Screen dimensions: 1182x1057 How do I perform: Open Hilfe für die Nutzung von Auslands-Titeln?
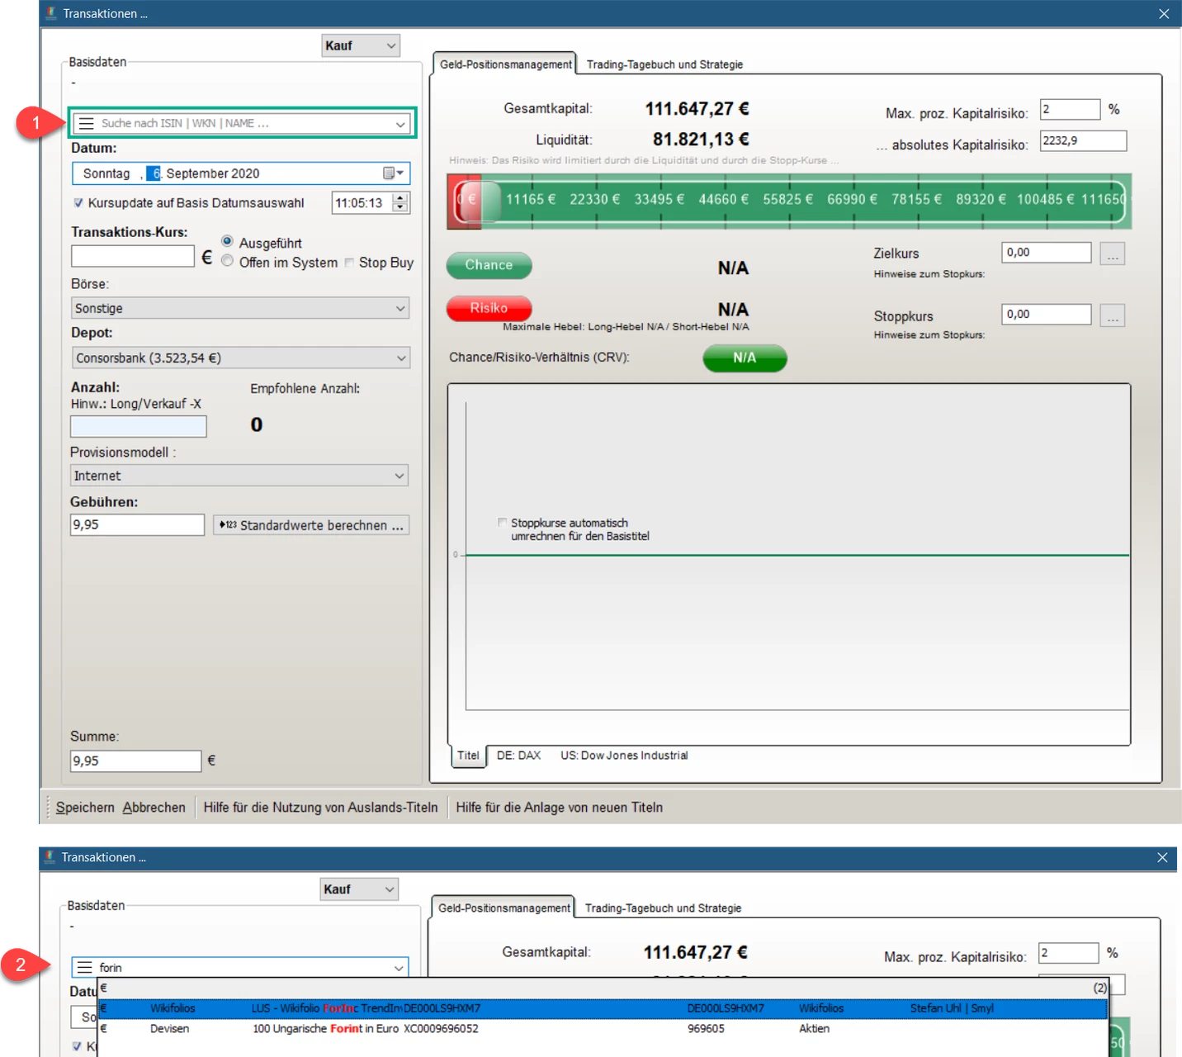(x=320, y=808)
